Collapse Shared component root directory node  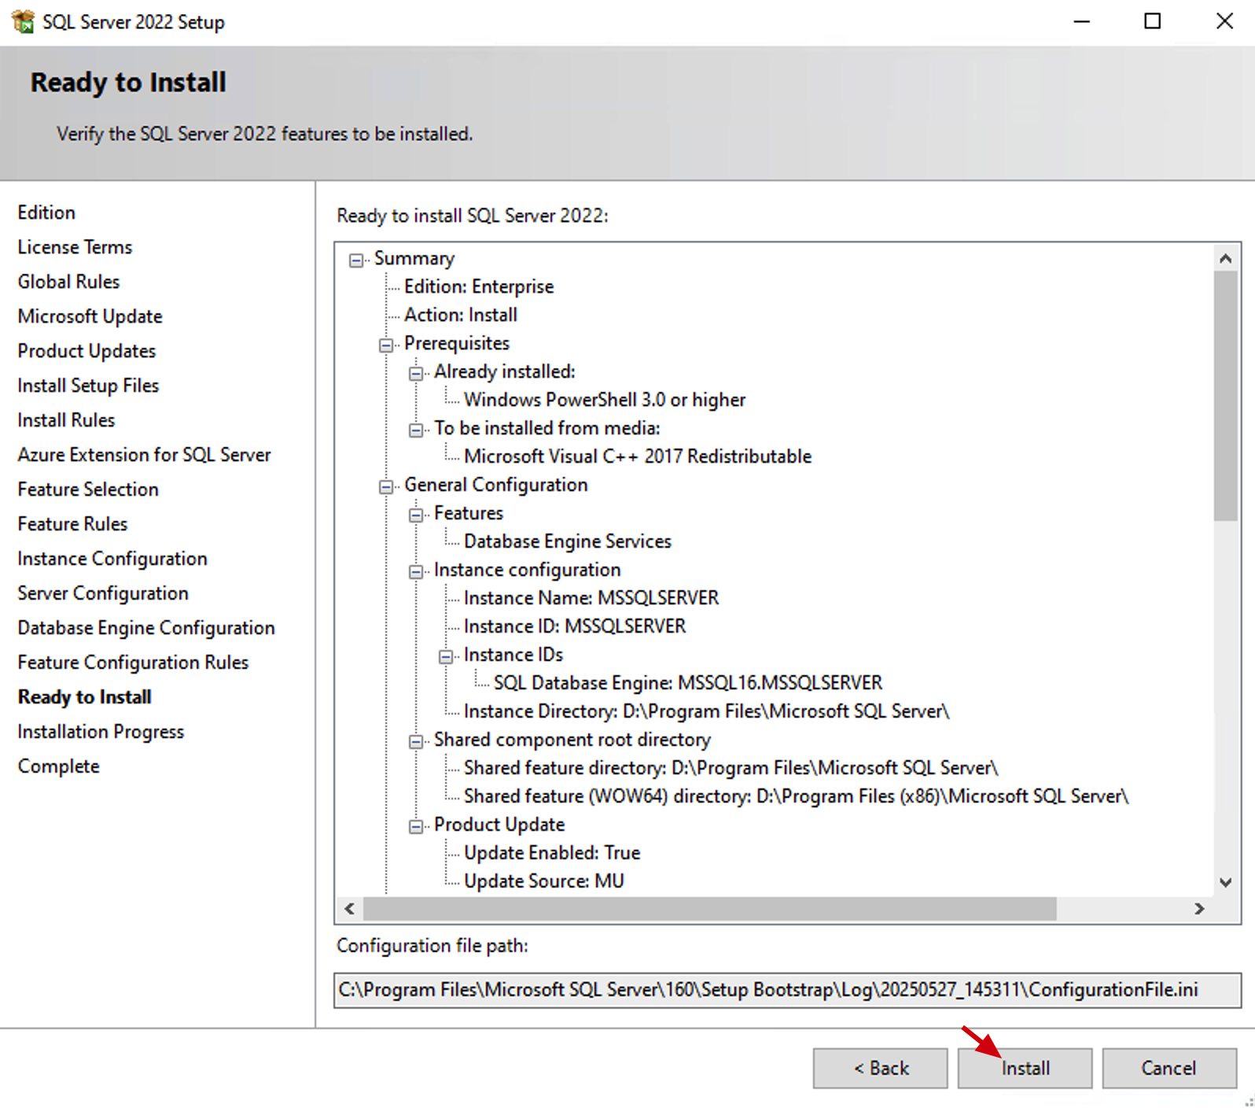click(416, 741)
